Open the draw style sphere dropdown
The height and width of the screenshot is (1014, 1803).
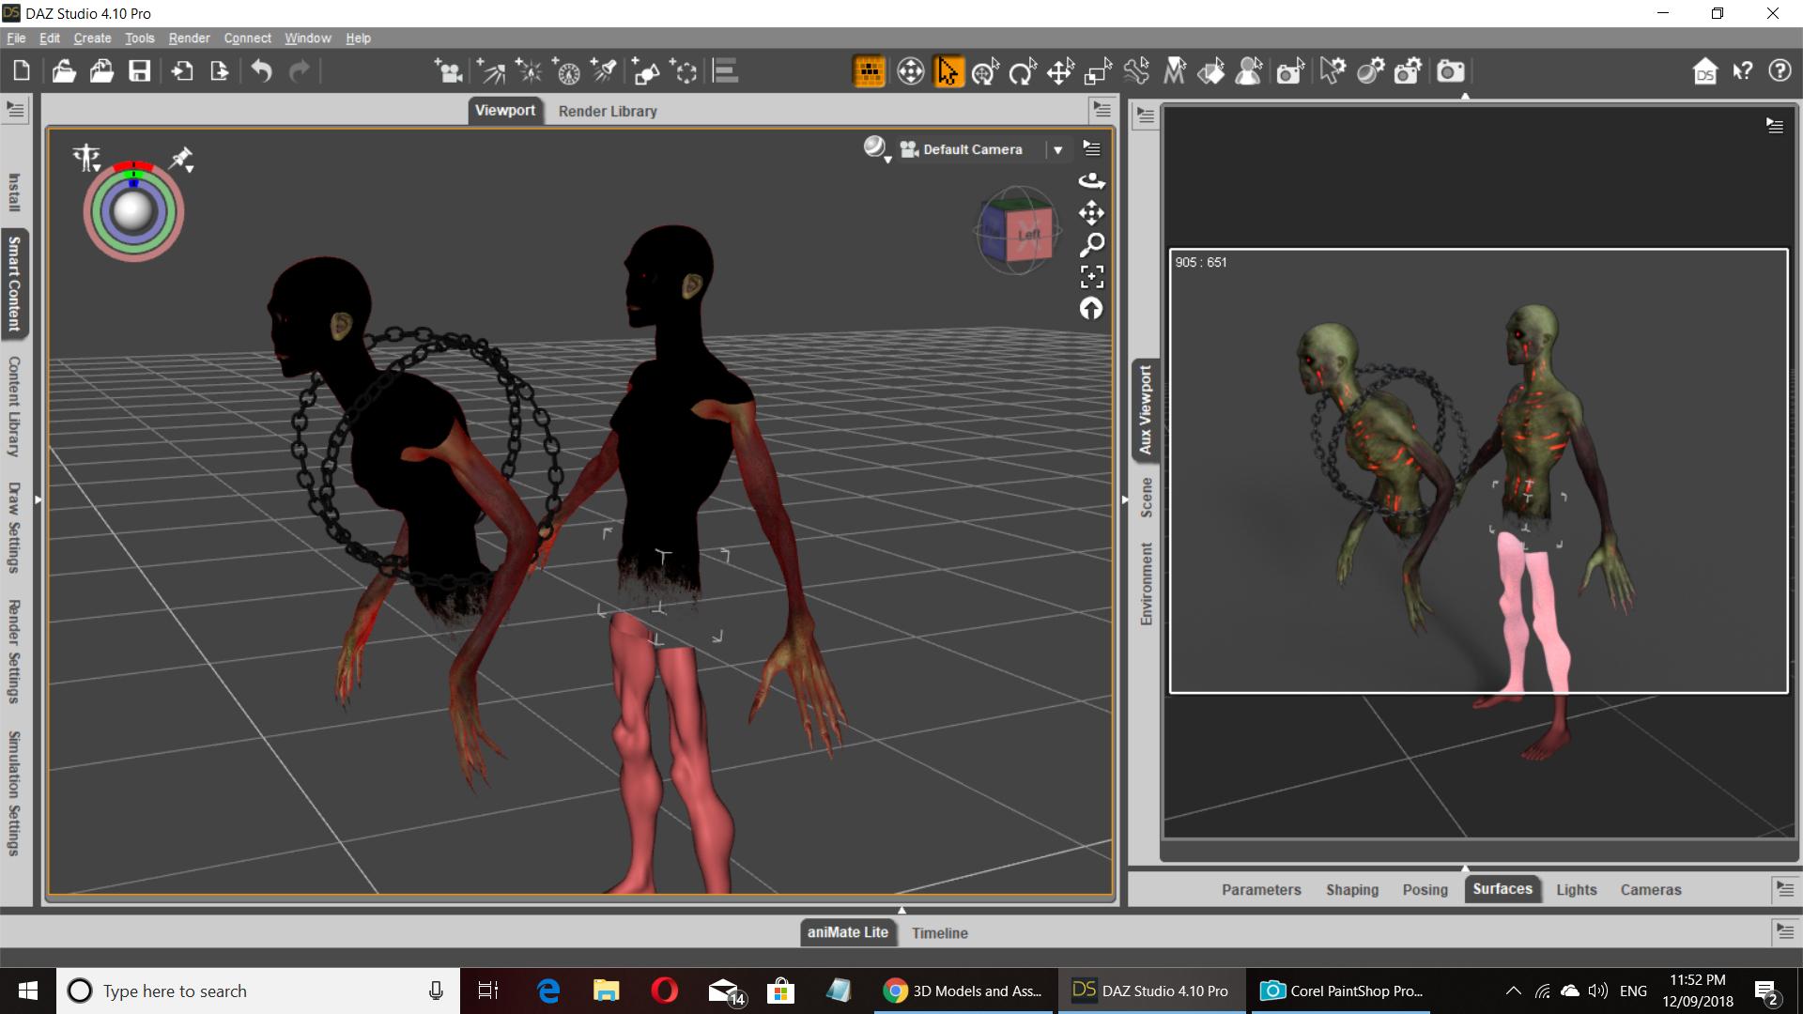[x=876, y=148]
